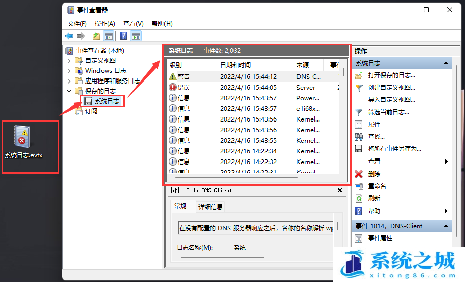Image resolution: width=465 pixels, height=282 pixels.
Task: Click the red delete X icon
Action: [x=359, y=174]
